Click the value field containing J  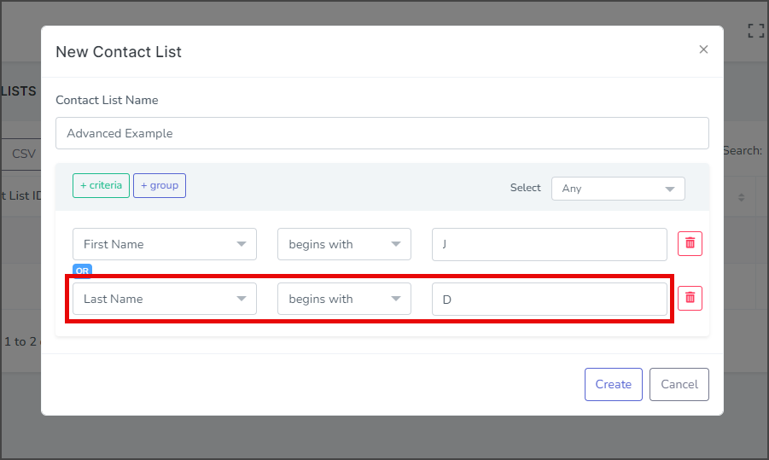tap(550, 244)
